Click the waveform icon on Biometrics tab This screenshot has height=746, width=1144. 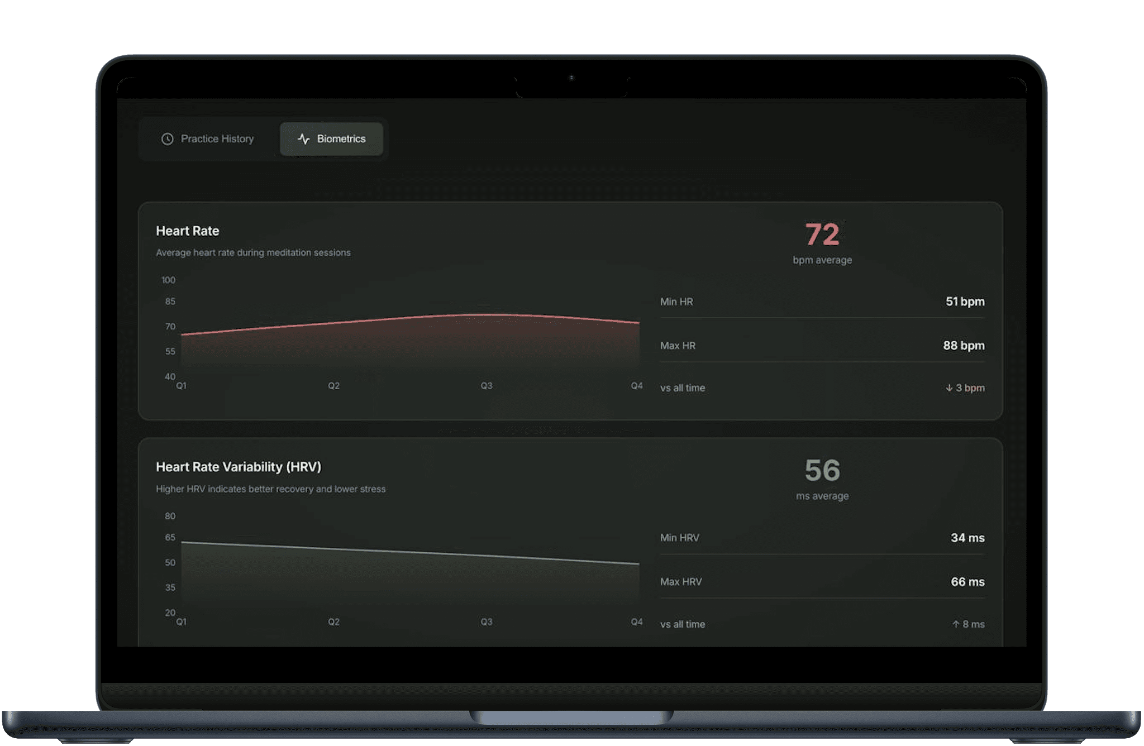[303, 139]
